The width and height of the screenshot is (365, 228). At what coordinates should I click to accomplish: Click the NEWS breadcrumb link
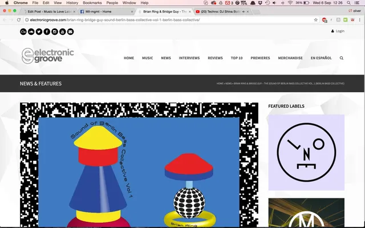point(228,84)
